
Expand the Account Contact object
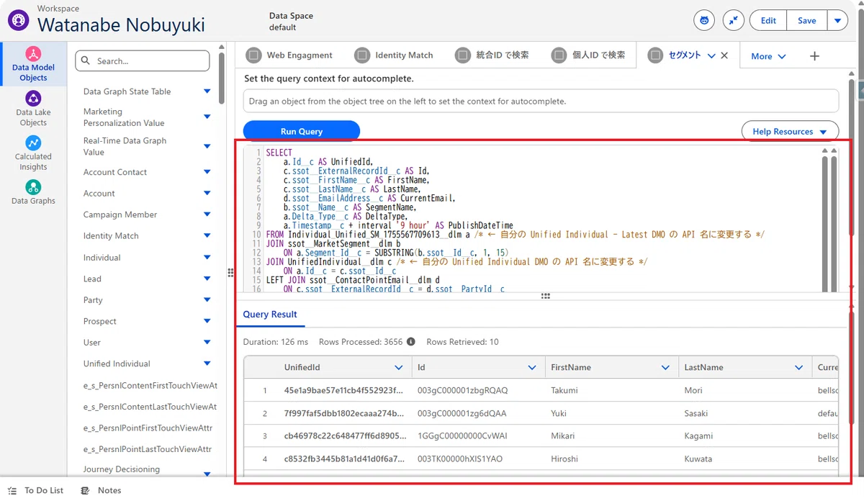[x=207, y=172]
